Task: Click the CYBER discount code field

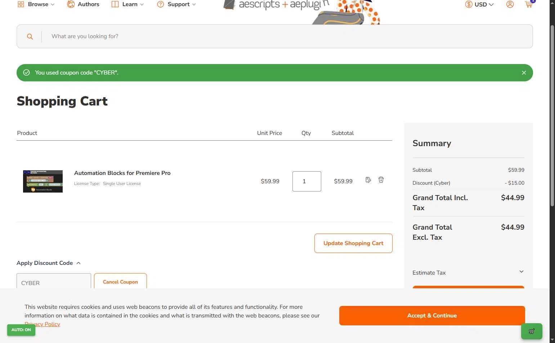Action: 54,281
